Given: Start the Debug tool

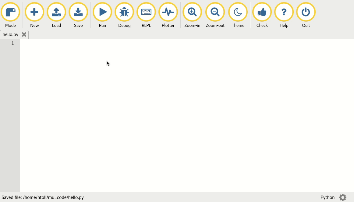Looking at the screenshot, I should click(124, 12).
